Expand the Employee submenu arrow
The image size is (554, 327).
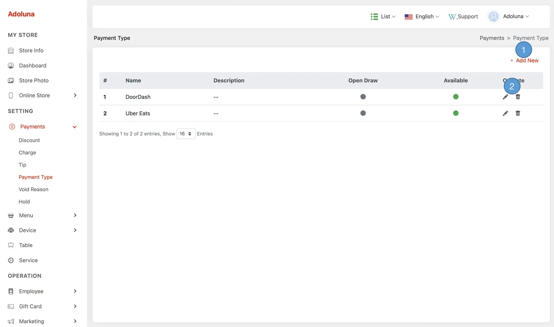[75, 291]
